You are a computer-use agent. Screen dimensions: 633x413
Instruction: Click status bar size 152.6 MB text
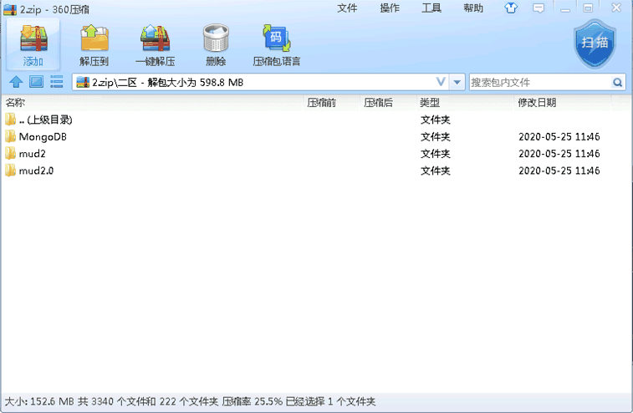click(x=39, y=401)
